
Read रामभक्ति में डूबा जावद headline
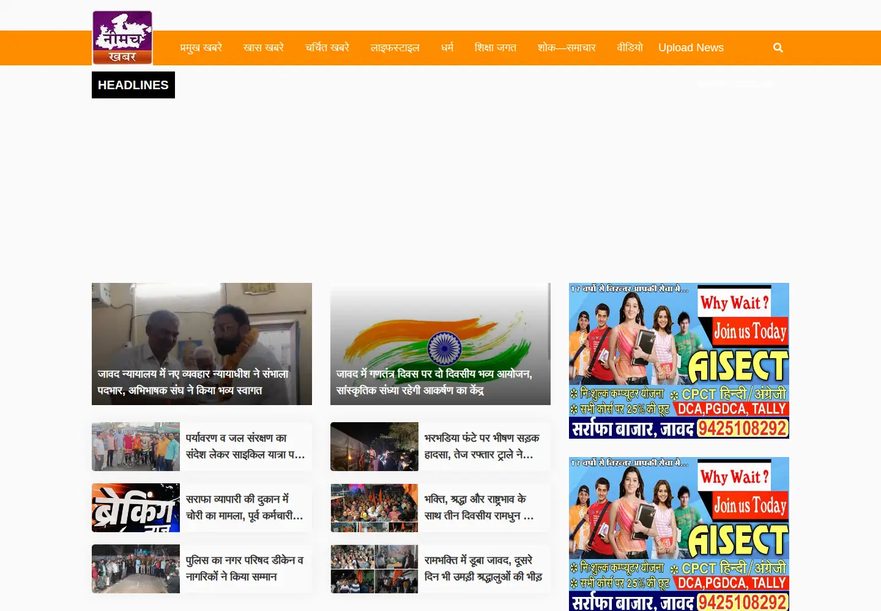point(483,569)
